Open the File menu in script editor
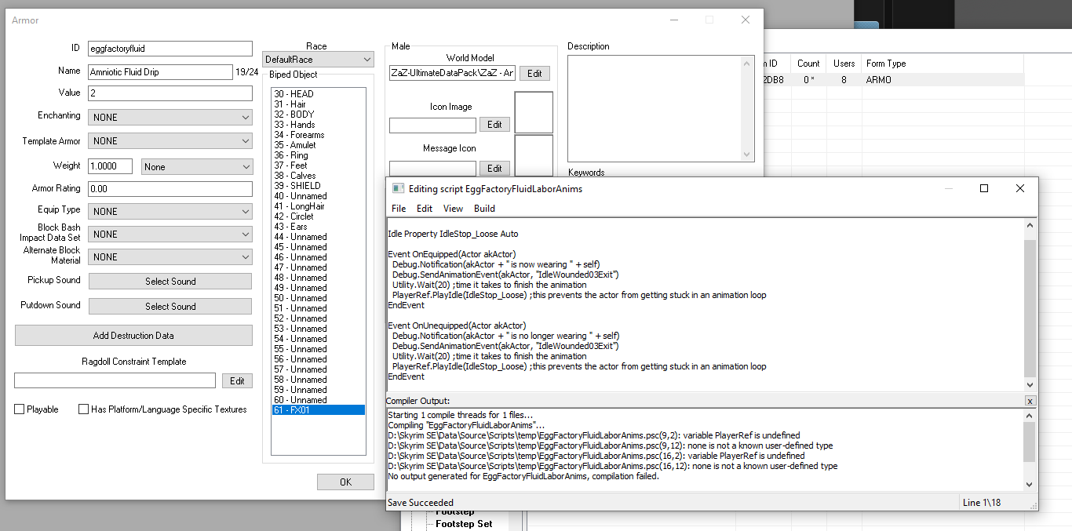1072x531 pixels. click(399, 209)
